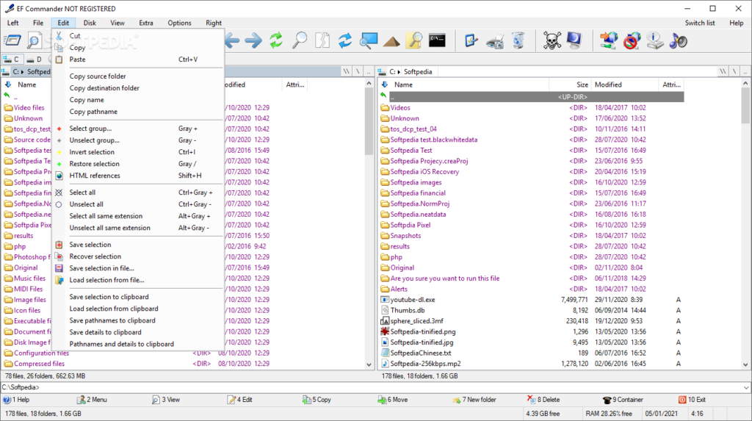Click the connect network drive globe icon

(x=609, y=41)
